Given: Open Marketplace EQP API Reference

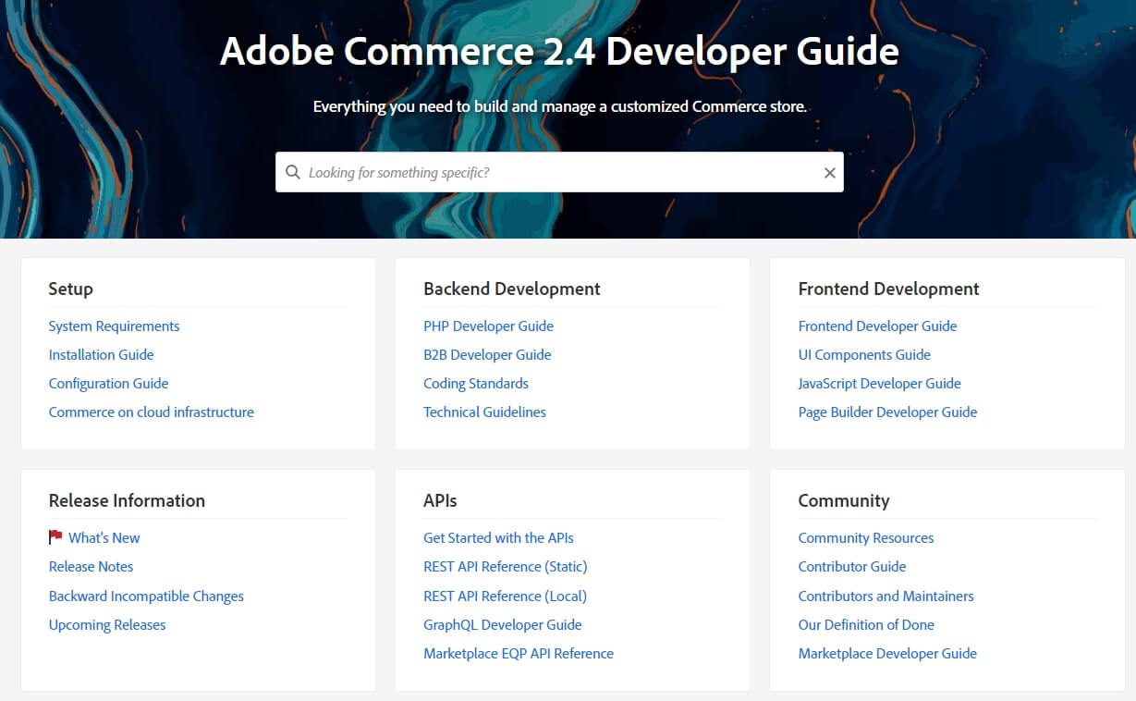Looking at the screenshot, I should [x=519, y=653].
